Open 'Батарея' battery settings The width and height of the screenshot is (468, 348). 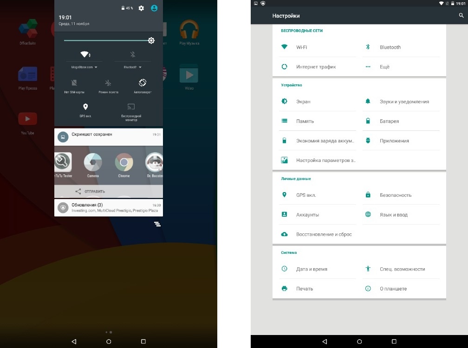(401, 121)
